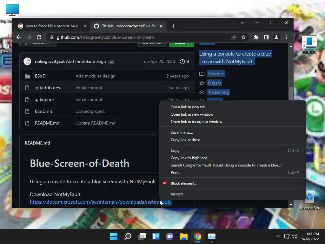Click the BSoD folder icon
325x244 pixels.
click(x=27, y=76)
